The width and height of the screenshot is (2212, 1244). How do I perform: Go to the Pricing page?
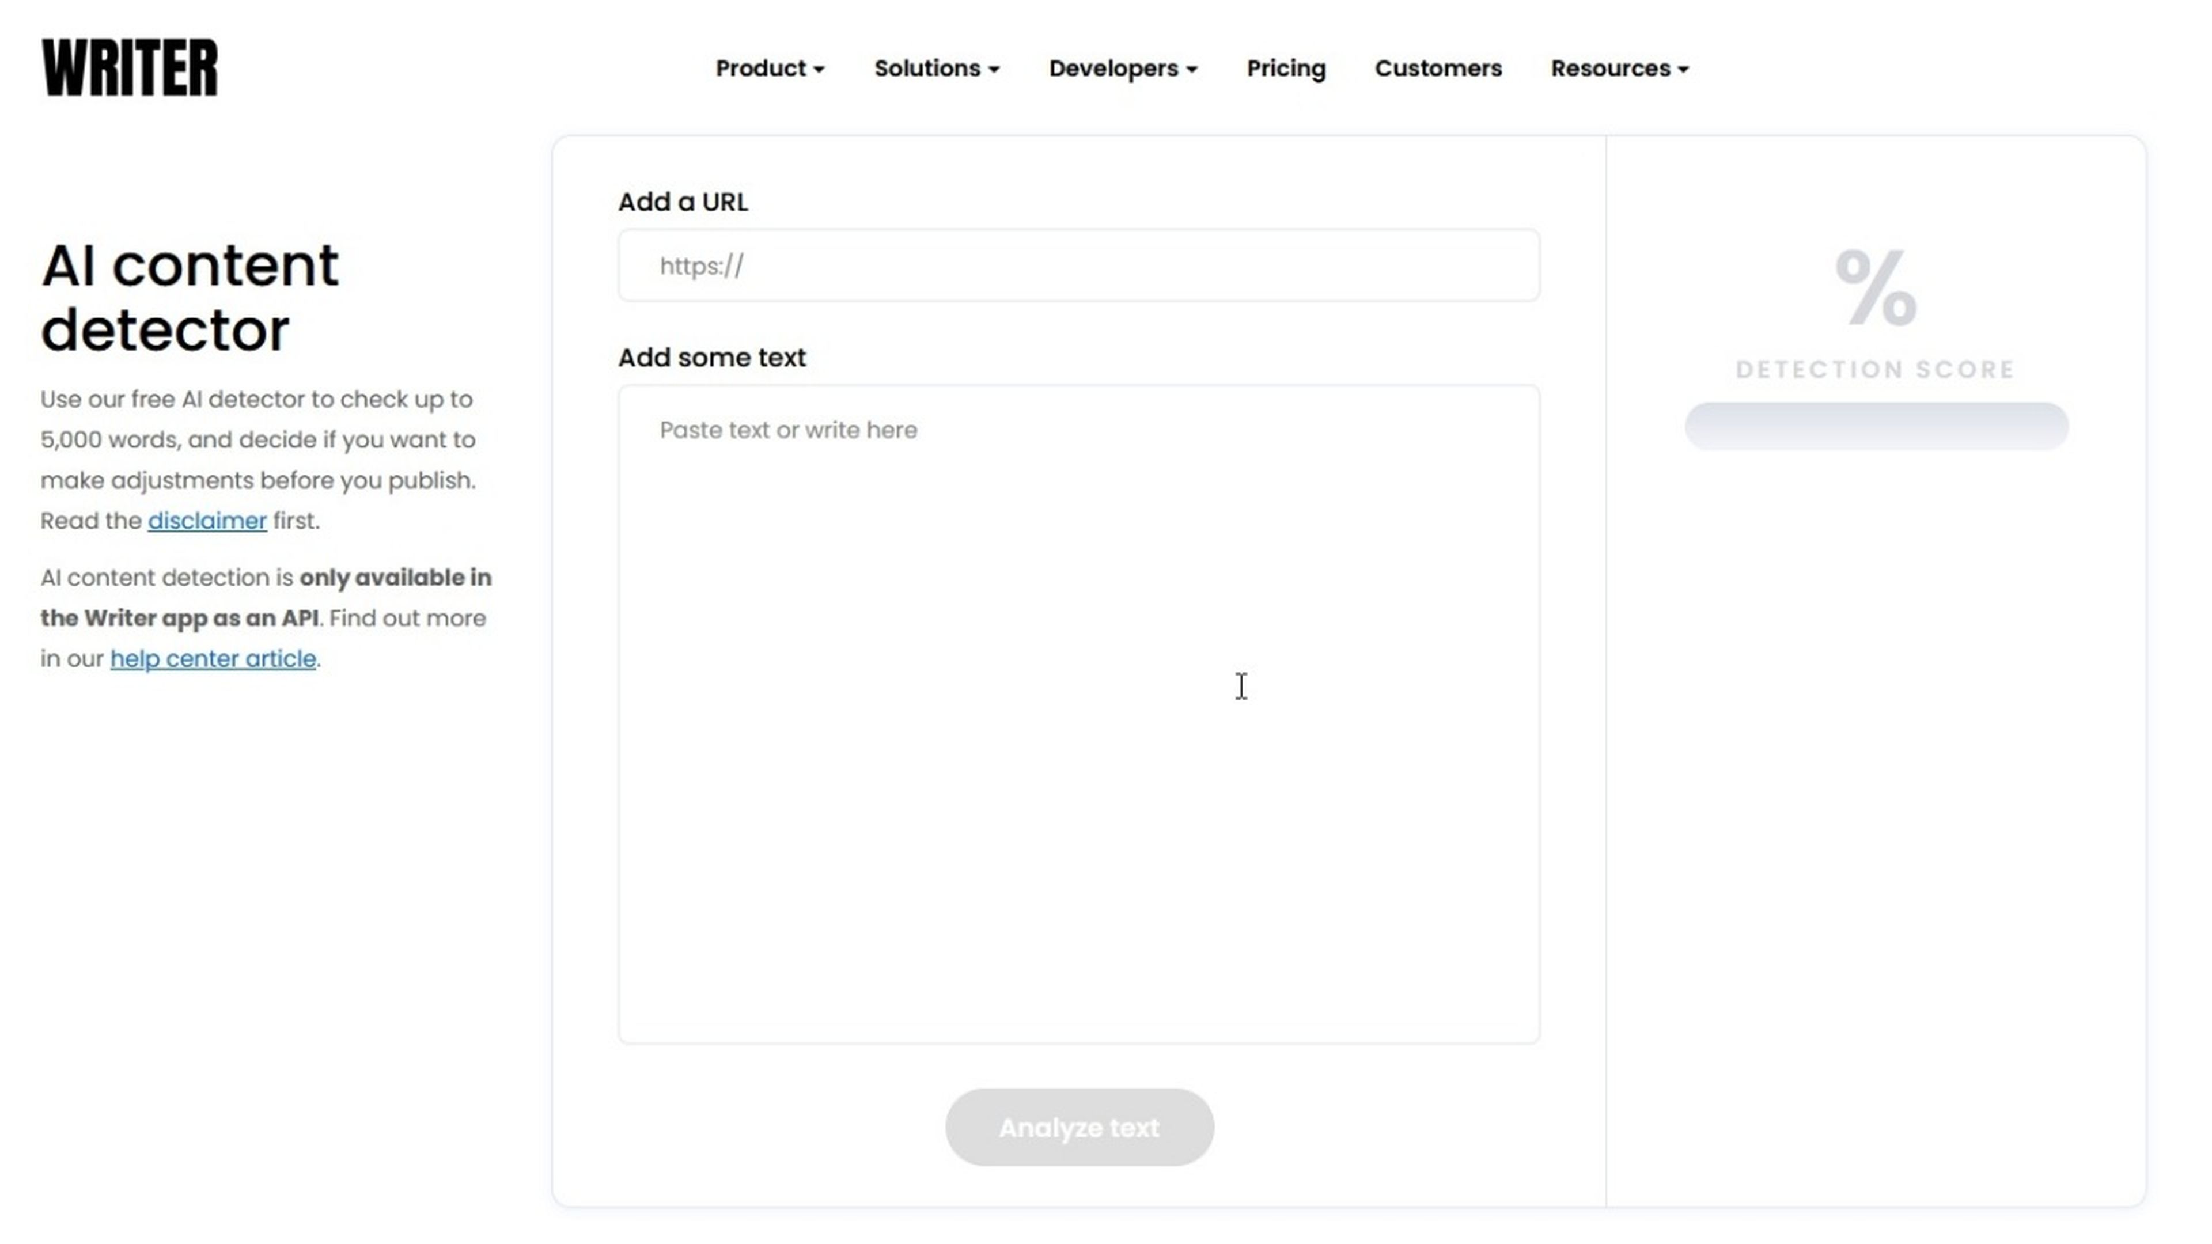click(1286, 68)
